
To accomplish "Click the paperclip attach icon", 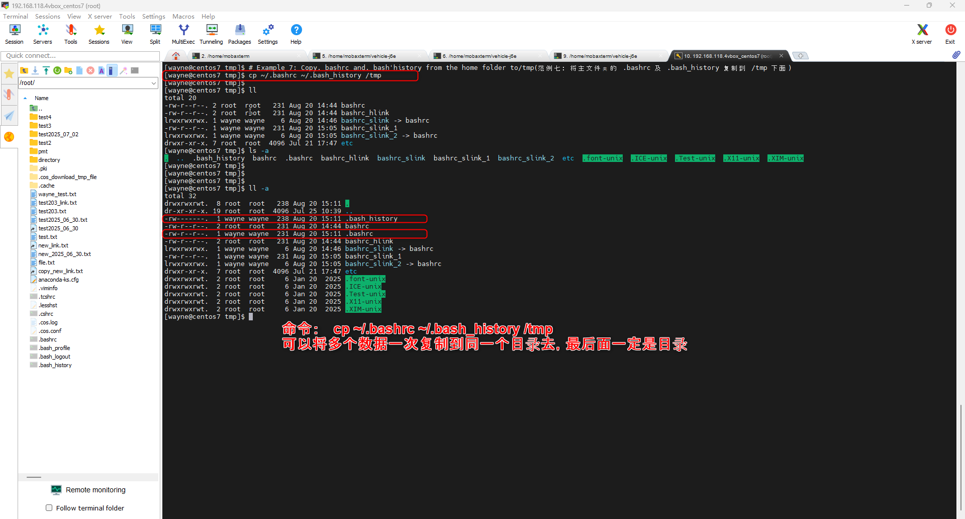I will click(956, 55).
